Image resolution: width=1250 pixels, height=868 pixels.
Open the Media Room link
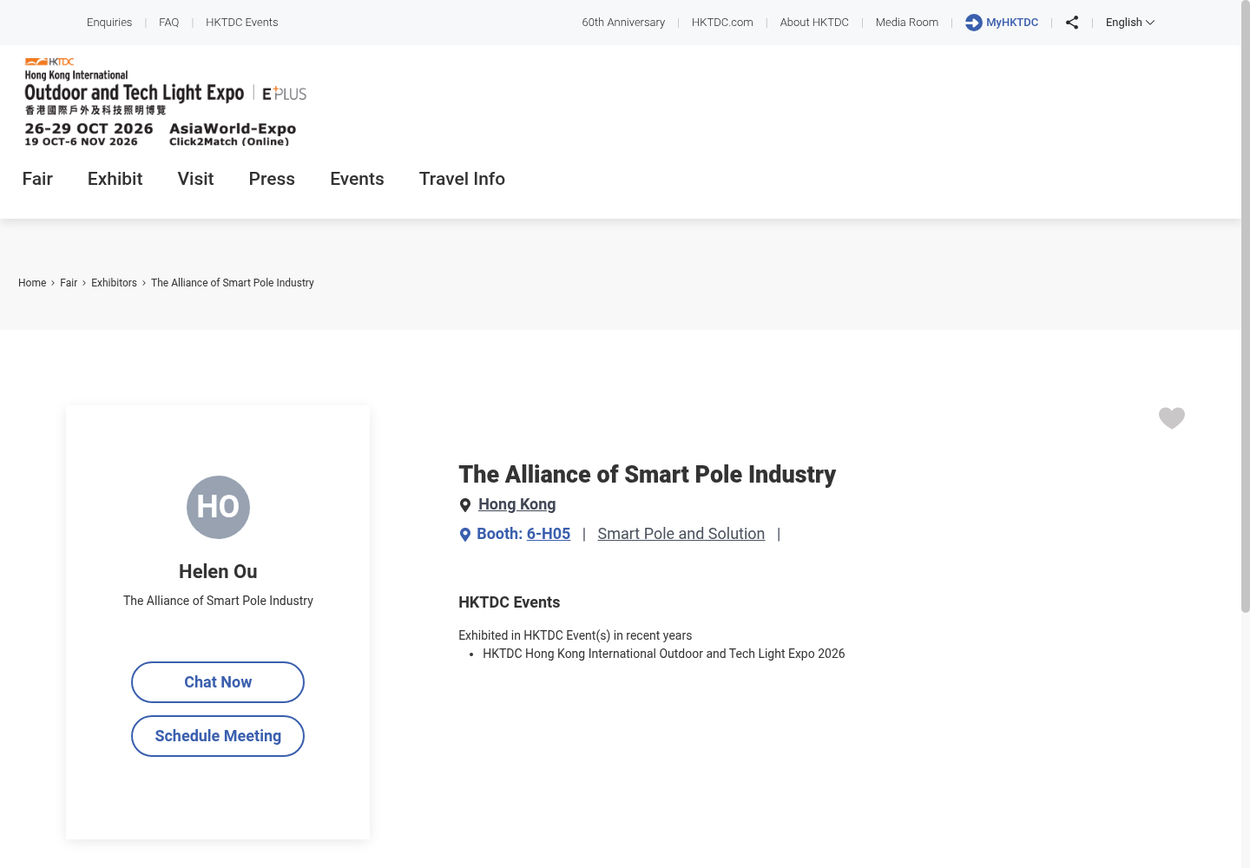click(907, 23)
